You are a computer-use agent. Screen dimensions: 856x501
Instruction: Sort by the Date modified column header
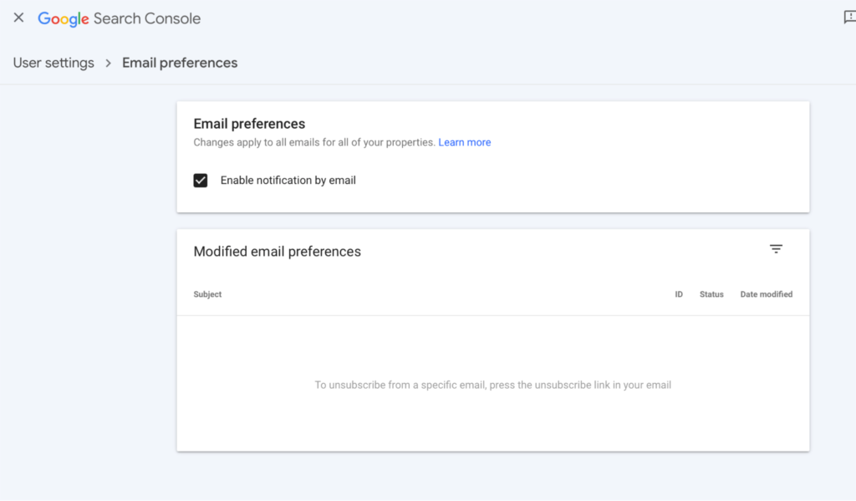pos(766,294)
